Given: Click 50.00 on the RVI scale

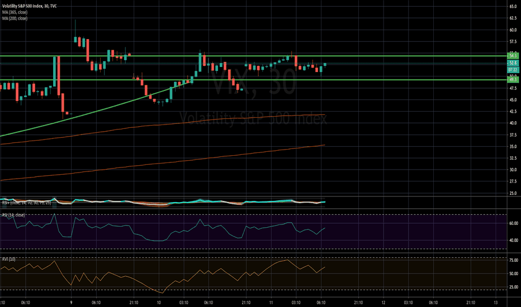Looking at the screenshot, I should click(x=514, y=274).
